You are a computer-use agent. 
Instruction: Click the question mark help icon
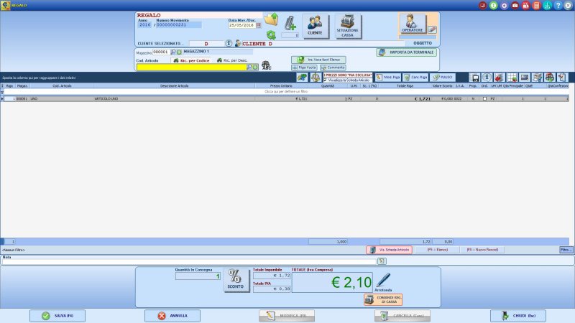(x=558, y=6)
